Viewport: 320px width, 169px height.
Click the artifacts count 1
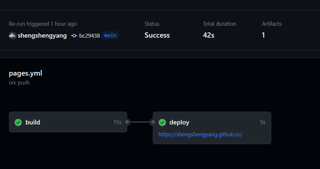tap(263, 35)
